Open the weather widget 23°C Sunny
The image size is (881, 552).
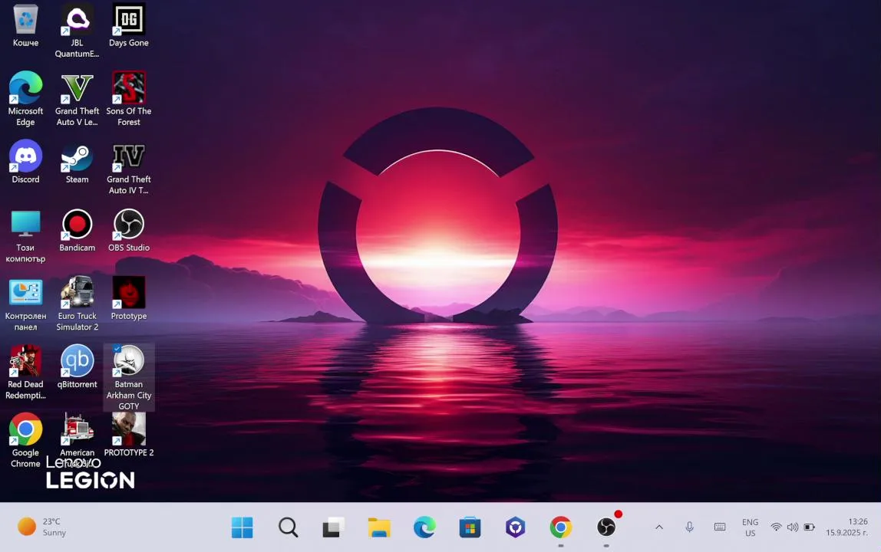click(x=41, y=527)
